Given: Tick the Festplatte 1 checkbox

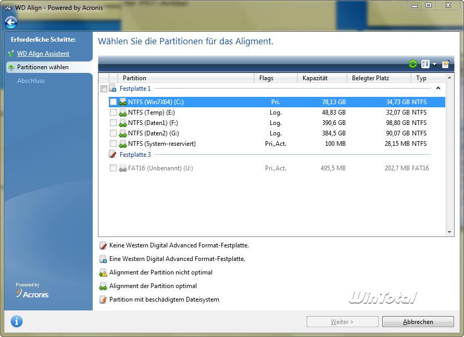Looking at the screenshot, I should [x=104, y=89].
